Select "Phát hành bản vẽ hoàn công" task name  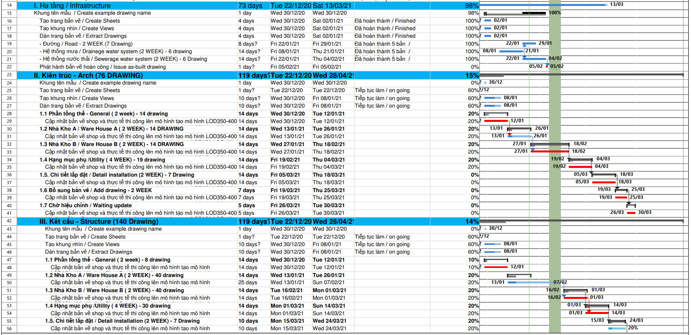pyautogui.click(x=102, y=67)
